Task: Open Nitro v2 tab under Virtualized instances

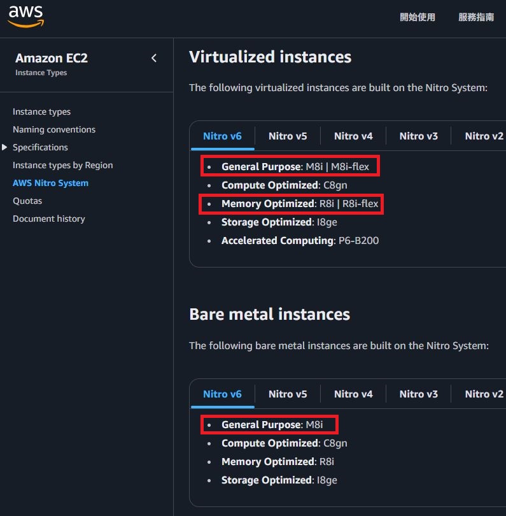Action: pyautogui.click(x=484, y=136)
